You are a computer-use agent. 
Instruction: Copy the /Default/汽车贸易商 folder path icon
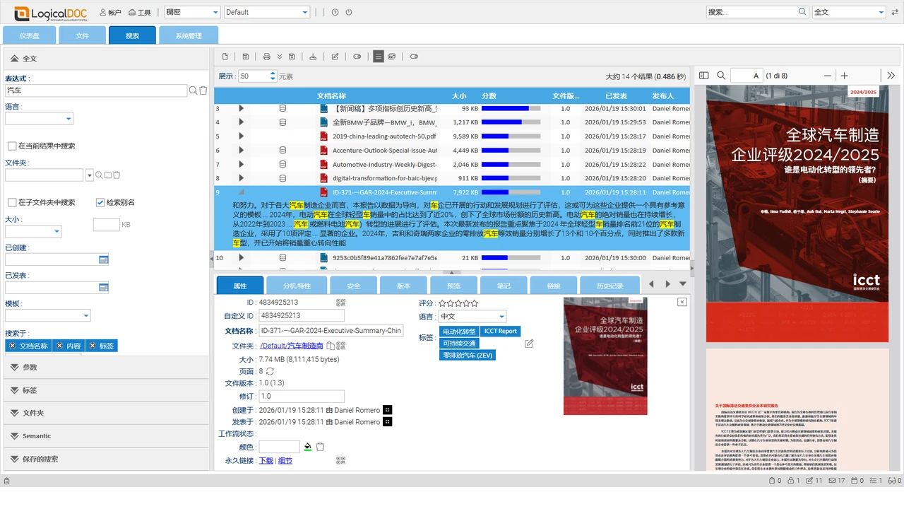[x=329, y=346]
